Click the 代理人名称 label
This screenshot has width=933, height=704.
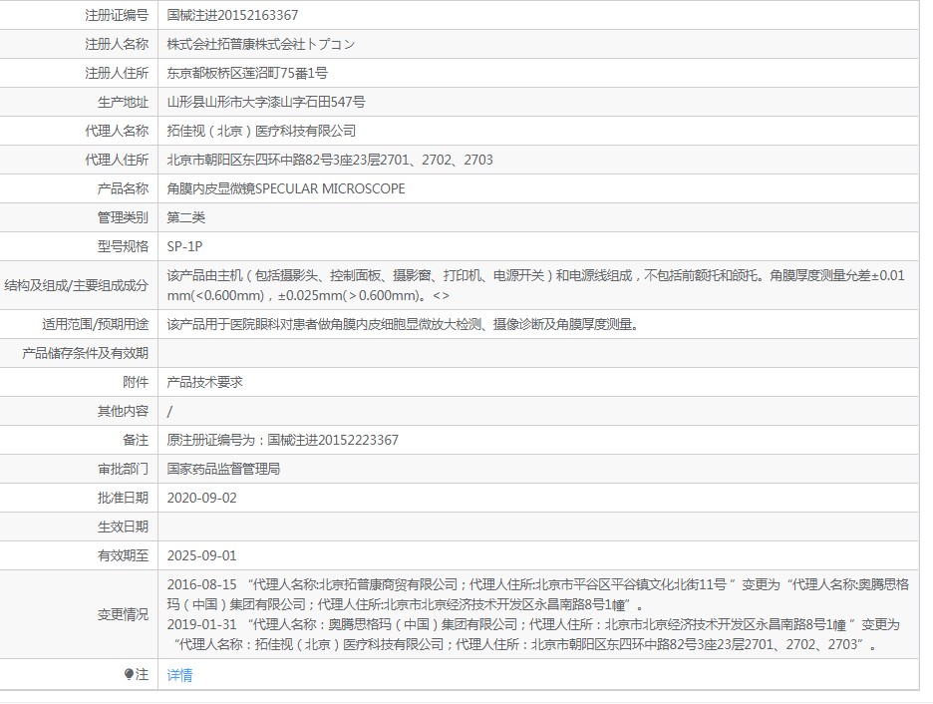click(117, 131)
